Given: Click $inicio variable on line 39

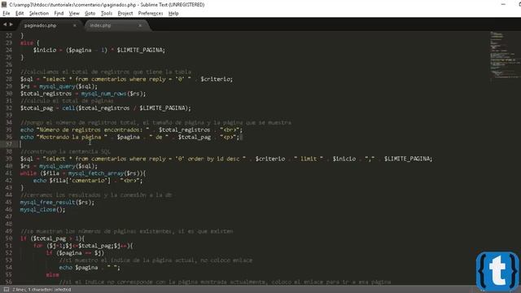Looking at the screenshot, I should pos(344,159).
